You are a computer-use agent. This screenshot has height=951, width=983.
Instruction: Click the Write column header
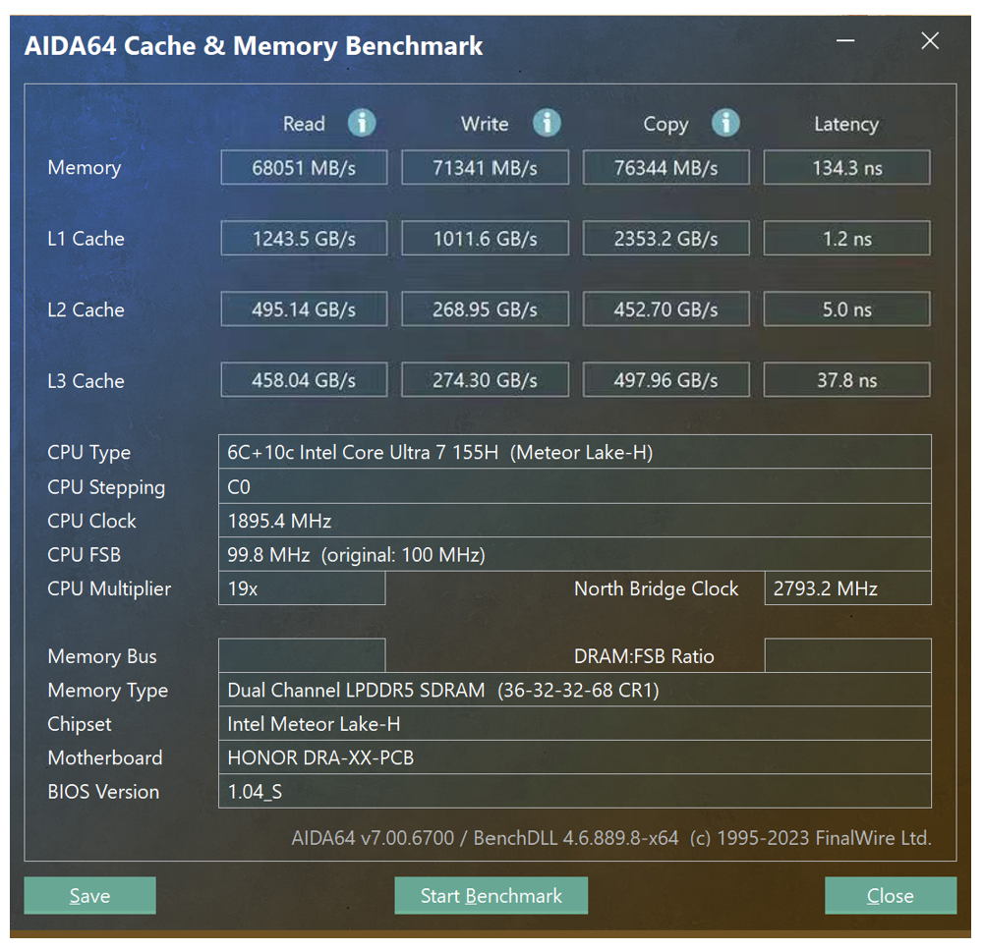(x=485, y=124)
